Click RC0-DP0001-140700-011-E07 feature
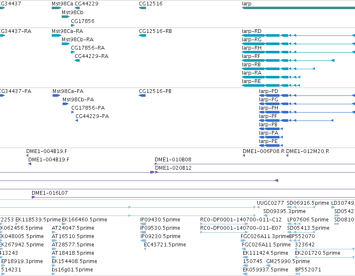The width and height of the screenshot is (355, 276). (x=224, y=232)
